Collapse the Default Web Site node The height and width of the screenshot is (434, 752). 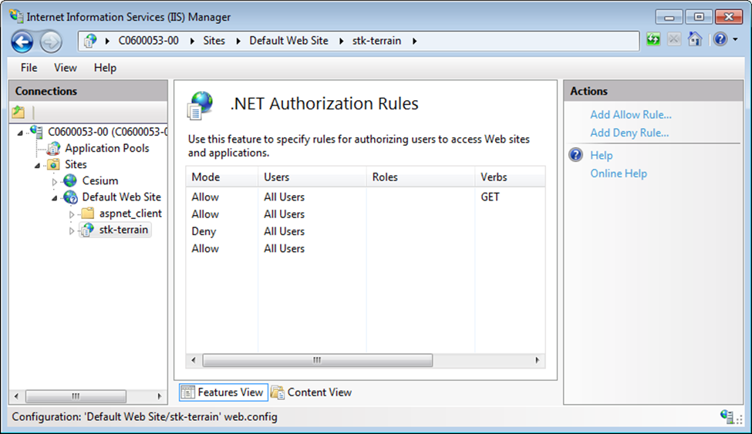[x=54, y=198]
